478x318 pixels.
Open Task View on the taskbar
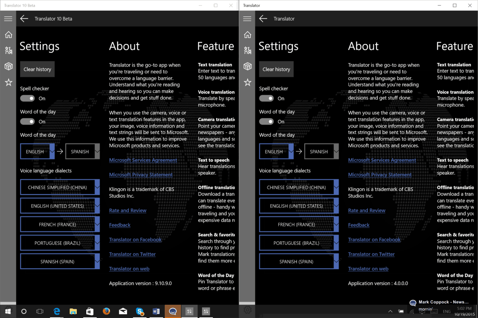coord(40,311)
